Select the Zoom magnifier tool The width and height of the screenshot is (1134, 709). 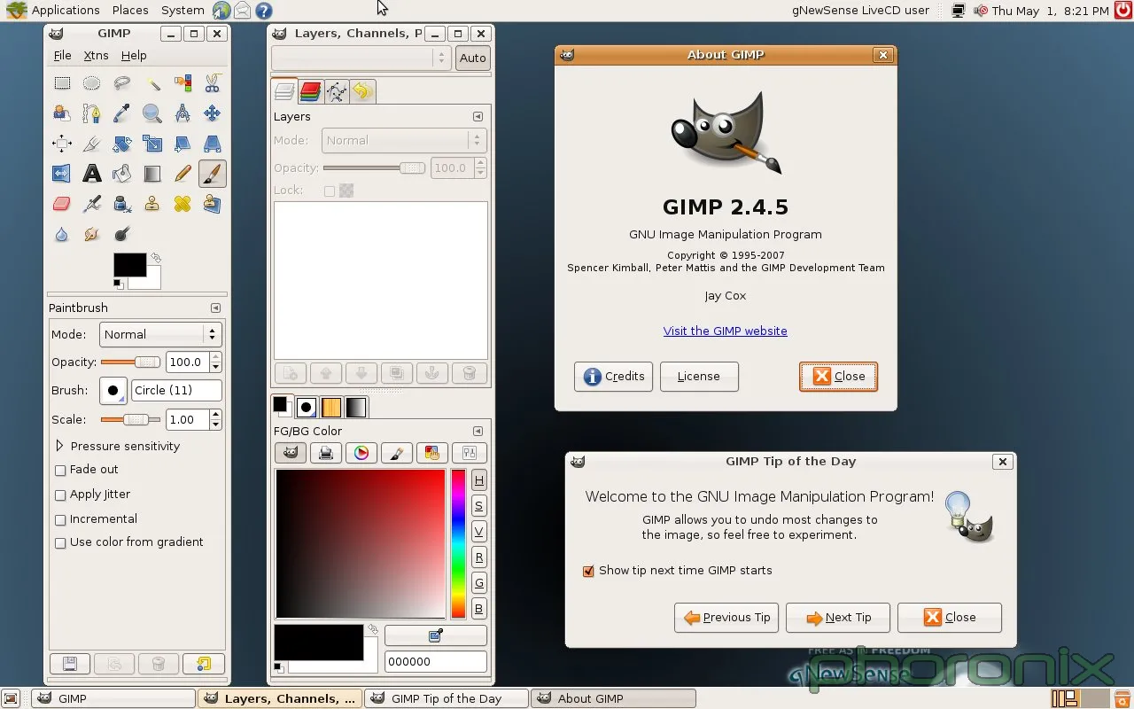click(x=152, y=113)
